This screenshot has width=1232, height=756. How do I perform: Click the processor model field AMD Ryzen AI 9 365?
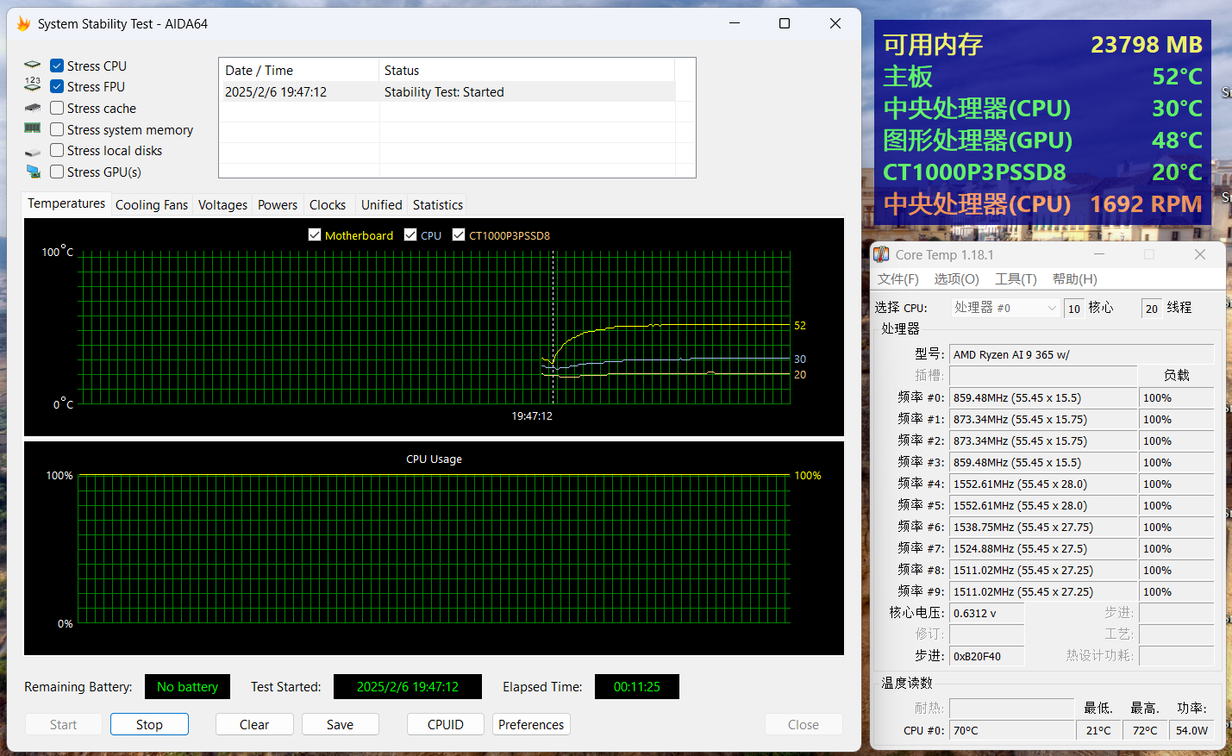click(x=1081, y=354)
